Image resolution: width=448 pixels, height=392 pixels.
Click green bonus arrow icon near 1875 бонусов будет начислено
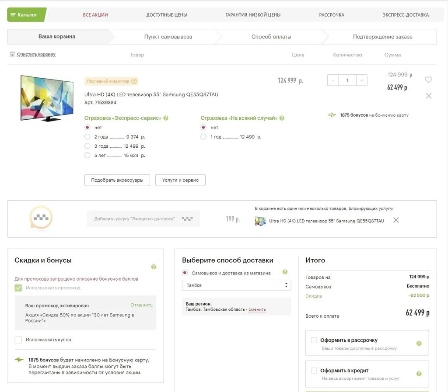(x=19, y=360)
